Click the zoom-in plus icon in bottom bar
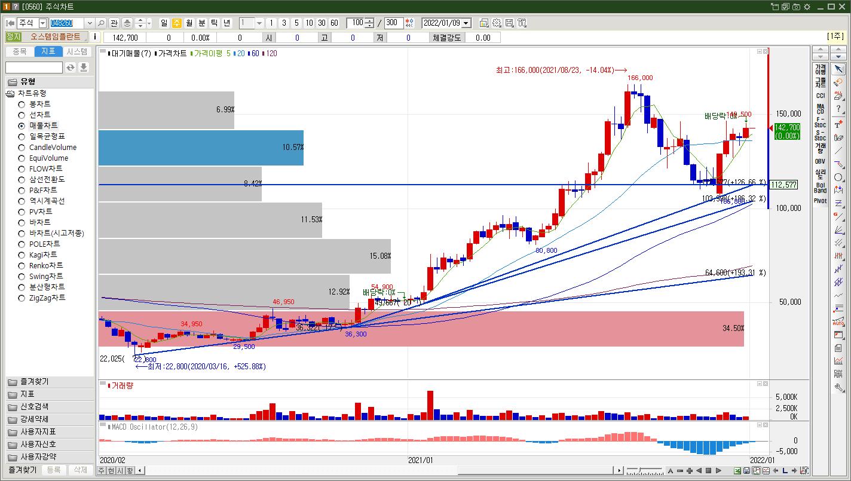The width and height of the screenshot is (851, 481). tap(690, 470)
